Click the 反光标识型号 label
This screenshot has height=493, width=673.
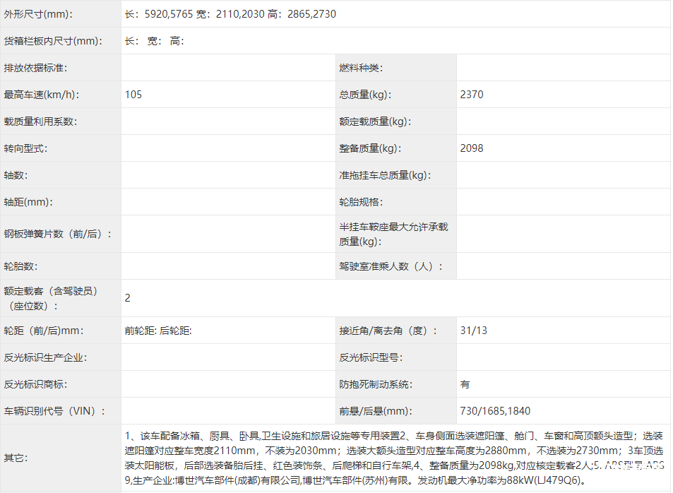(371, 357)
